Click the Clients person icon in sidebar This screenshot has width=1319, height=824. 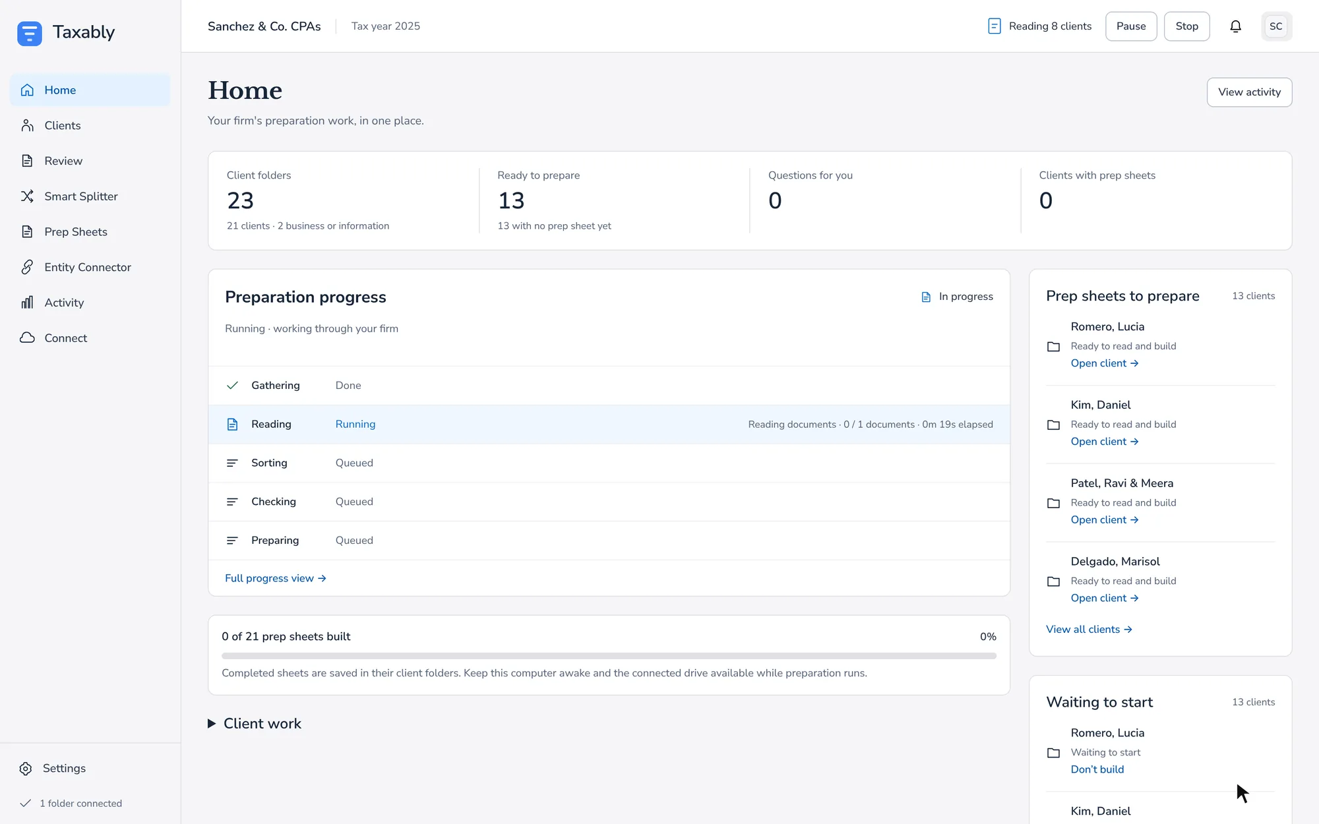pyautogui.click(x=27, y=125)
